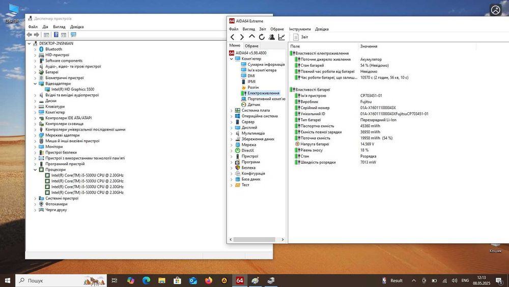Collapse Комп'ютер node in AIDA64 tree
509x287 pixels.
pos(232,59)
